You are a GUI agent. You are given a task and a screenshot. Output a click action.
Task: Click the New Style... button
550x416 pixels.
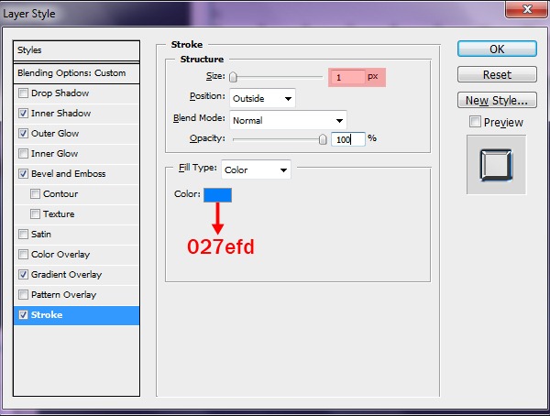(497, 100)
